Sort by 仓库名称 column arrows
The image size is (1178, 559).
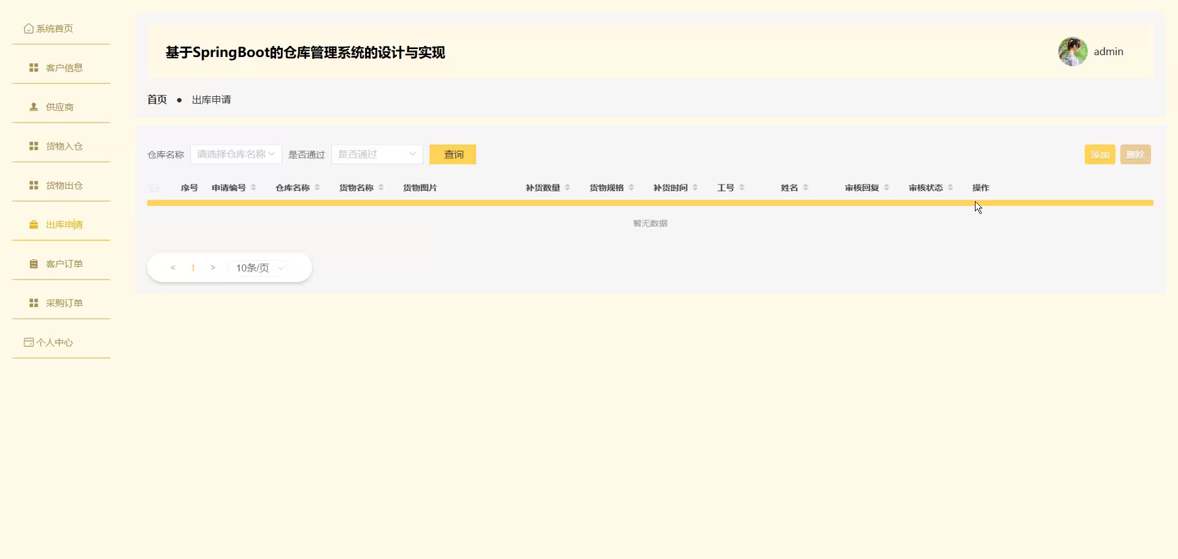pos(317,188)
